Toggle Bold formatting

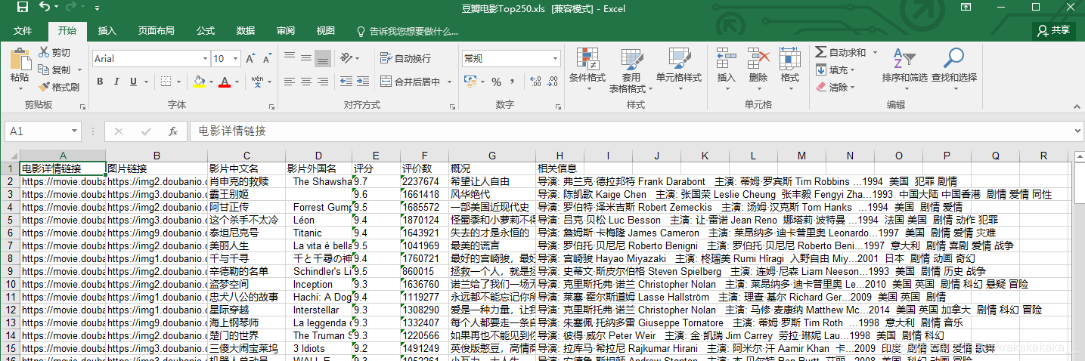click(x=100, y=82)
